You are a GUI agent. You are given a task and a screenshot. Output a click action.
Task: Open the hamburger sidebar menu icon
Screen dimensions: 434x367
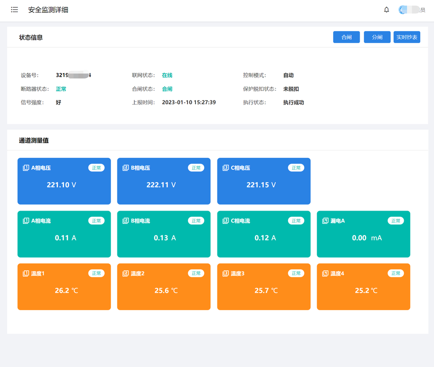15,10
